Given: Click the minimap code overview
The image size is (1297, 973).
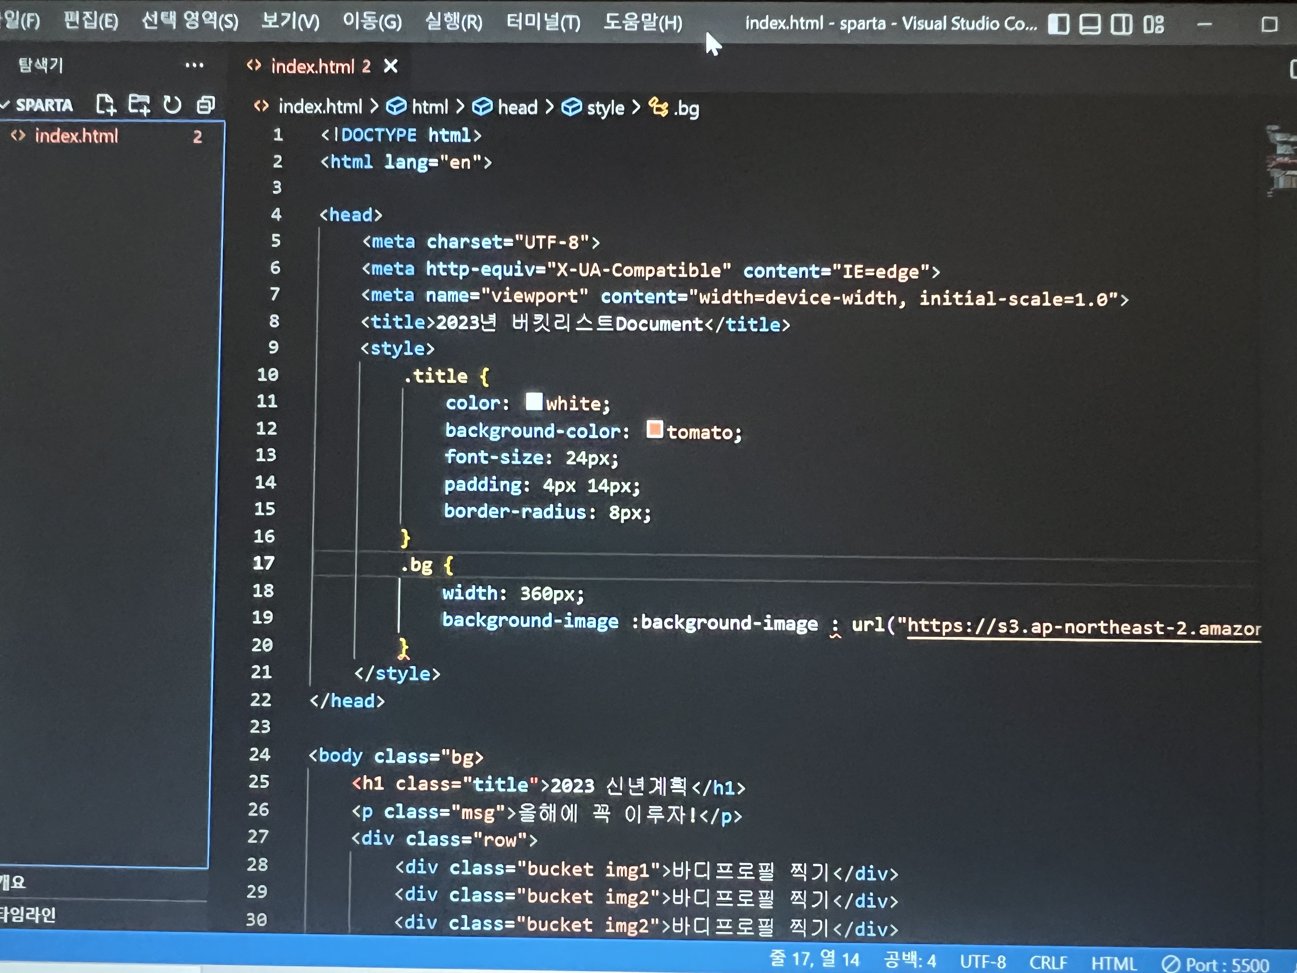Looking at the screenshot, I should [x=1281, y=161].
